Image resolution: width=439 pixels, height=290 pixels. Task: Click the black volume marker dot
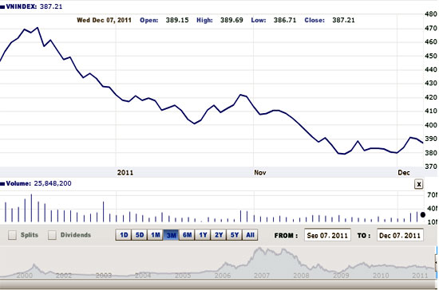point(423,214)
